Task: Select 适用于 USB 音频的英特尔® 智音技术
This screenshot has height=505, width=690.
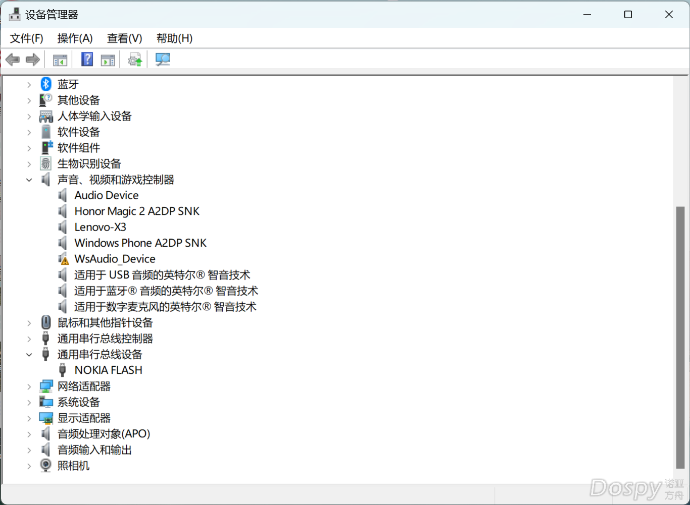Action: click(x=162, y=275)
